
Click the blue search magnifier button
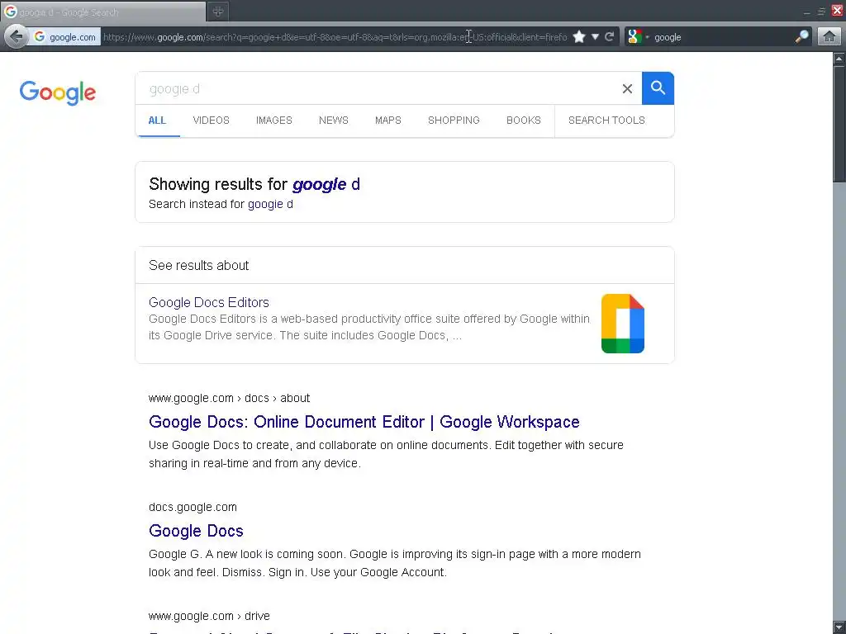[x=658, y=88]
